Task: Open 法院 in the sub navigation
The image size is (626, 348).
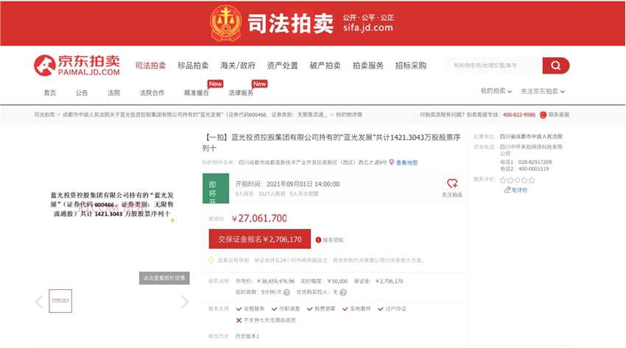Action: (x=113, y=93)
